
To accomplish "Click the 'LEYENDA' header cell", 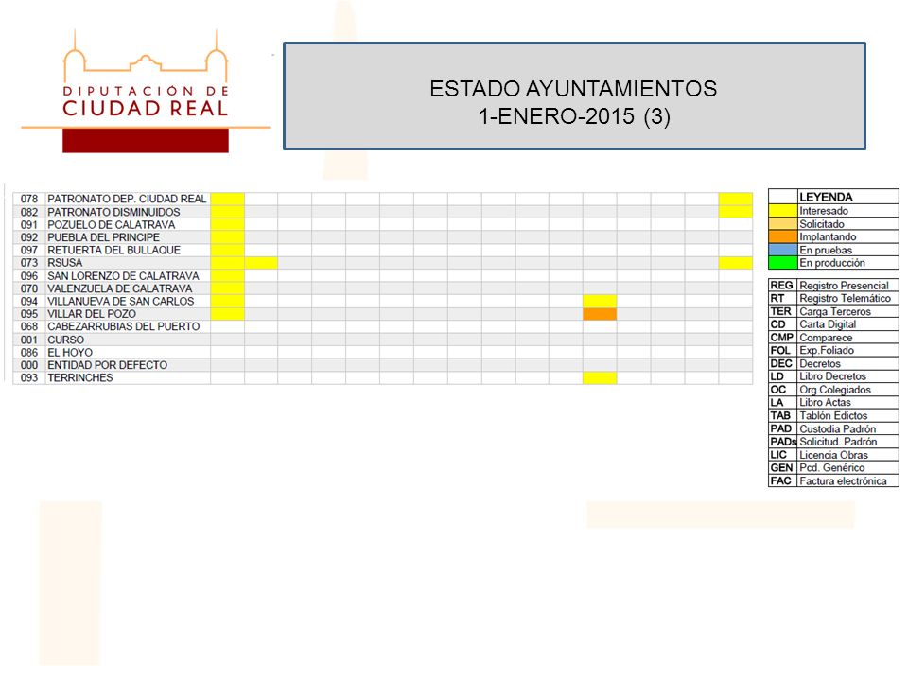I will pyautogui.click(x=847, y=197).
